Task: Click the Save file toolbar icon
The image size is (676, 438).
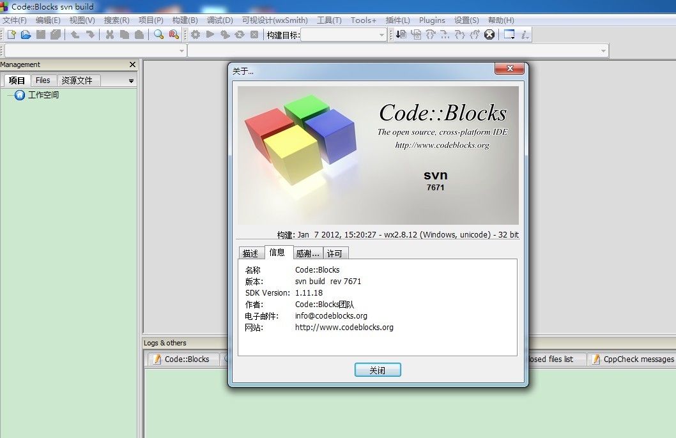Action: point(41,34)
